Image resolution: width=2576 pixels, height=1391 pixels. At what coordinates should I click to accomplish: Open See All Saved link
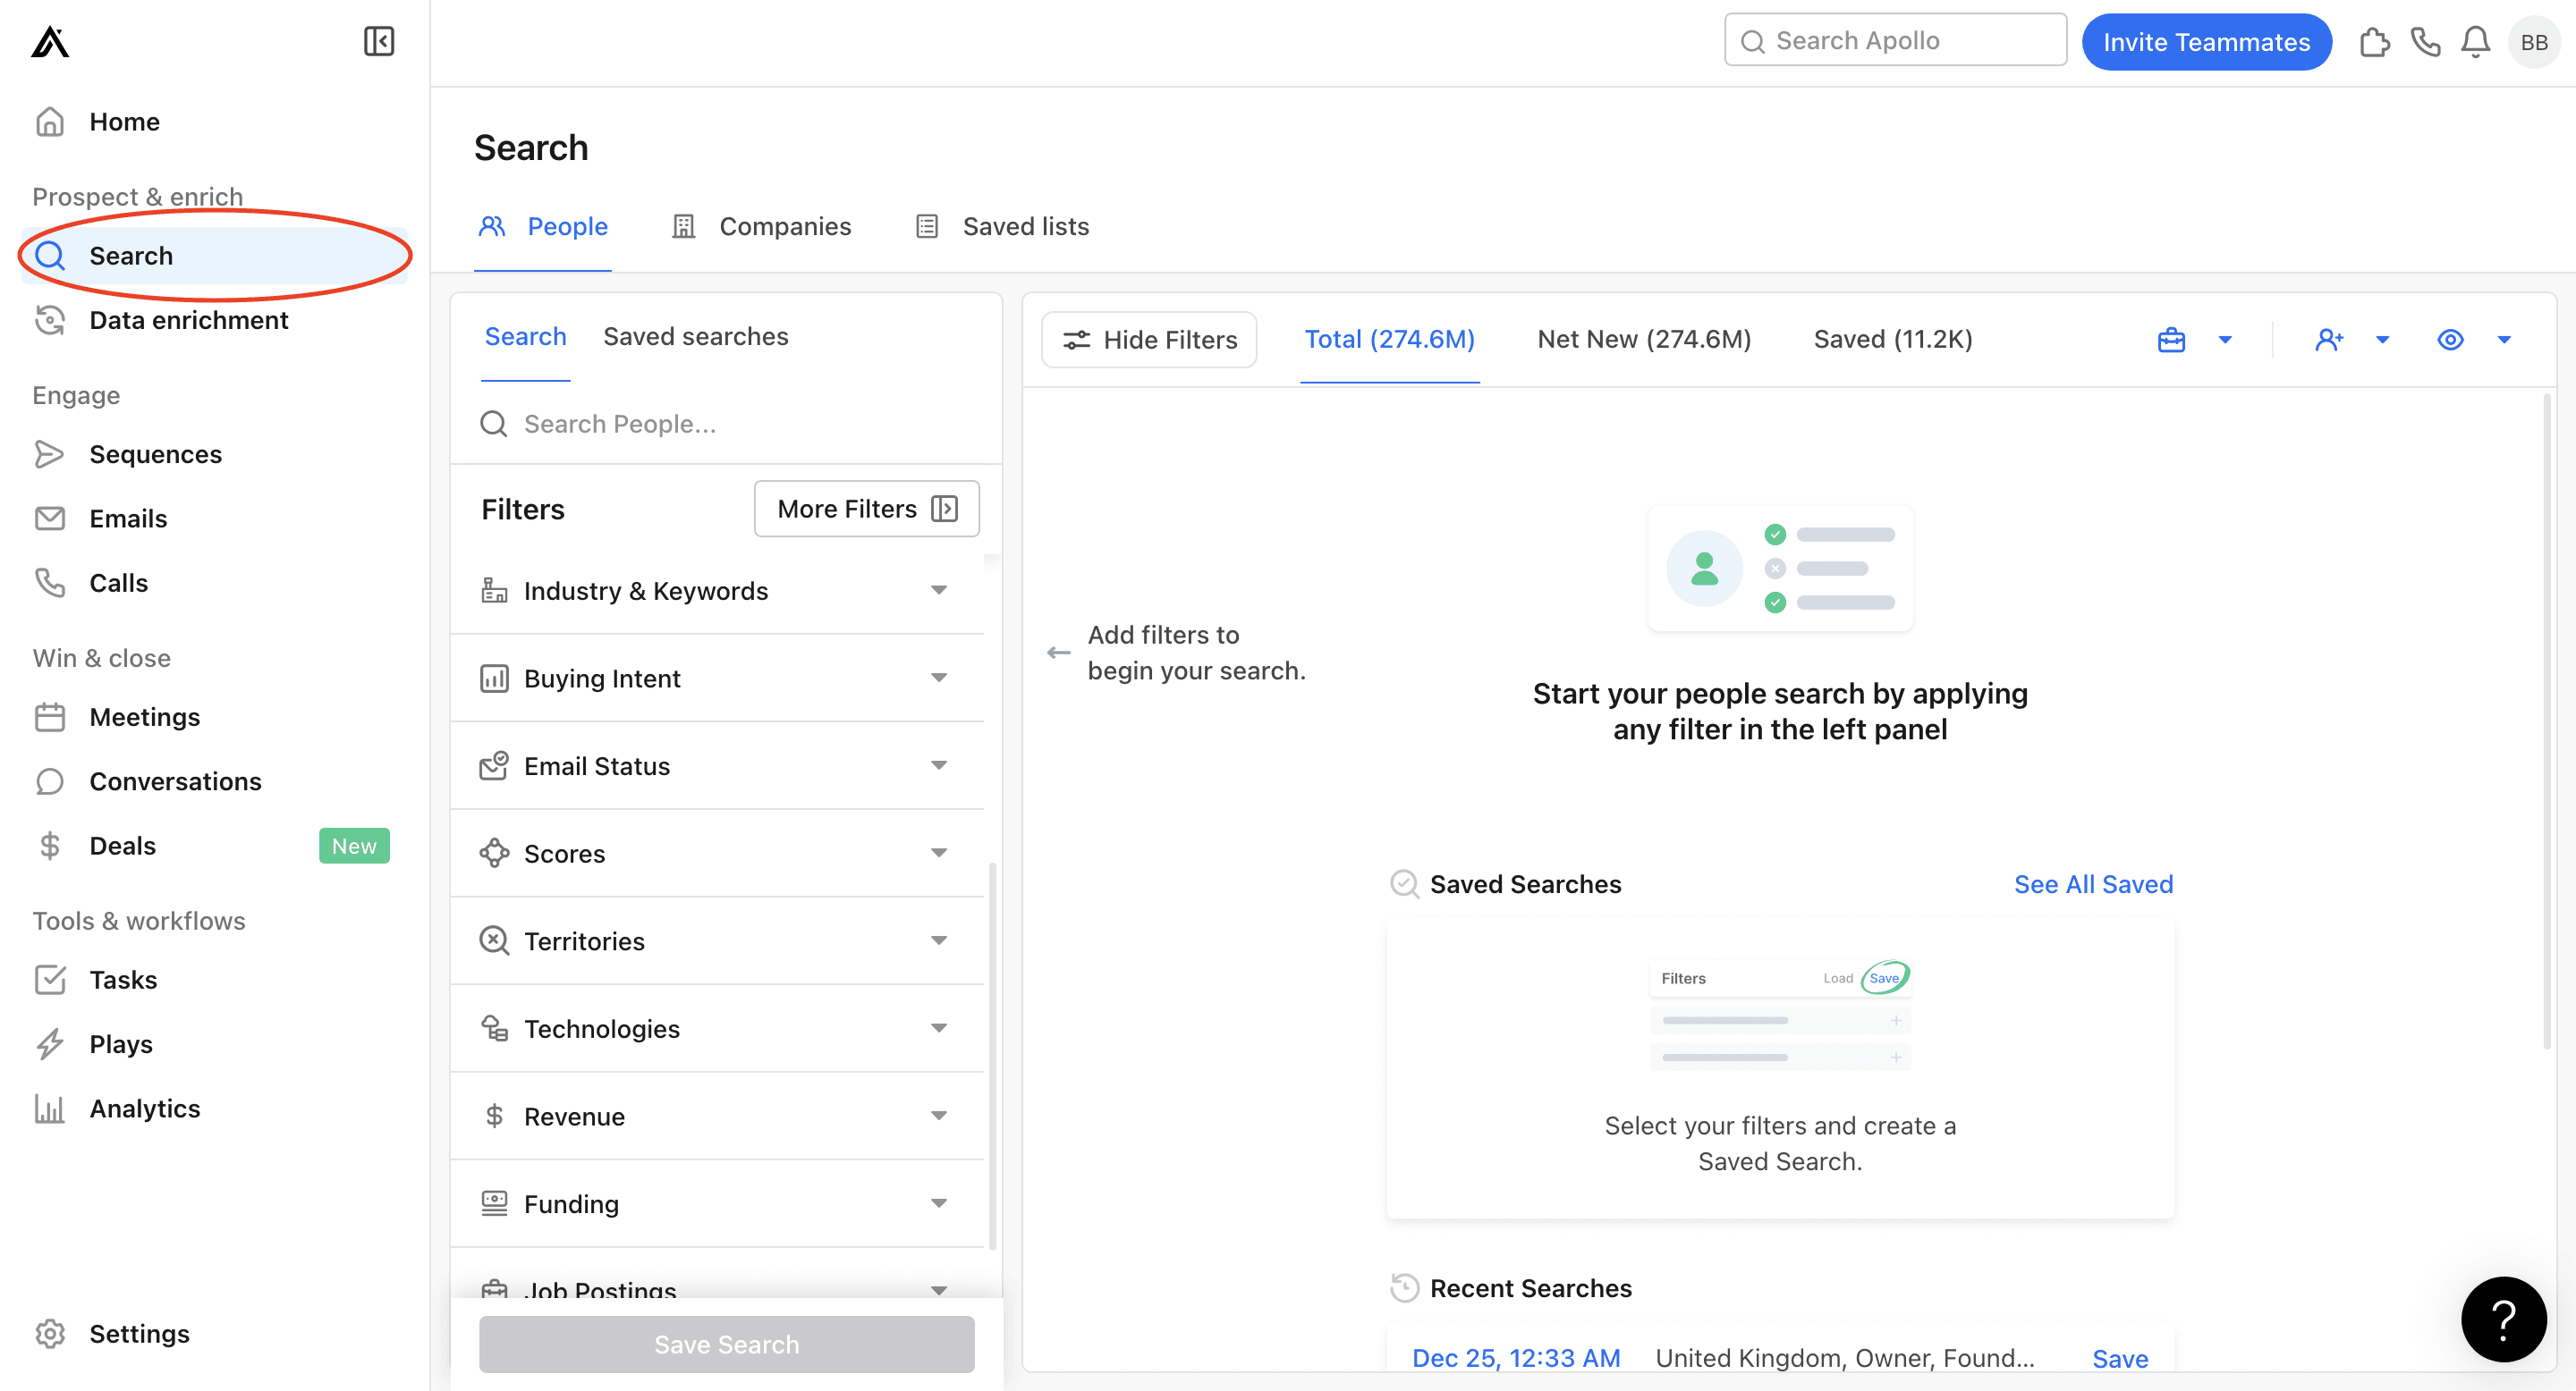(2092, 884)
